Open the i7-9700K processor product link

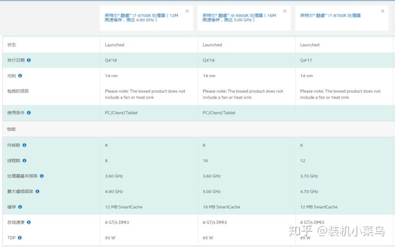[142, 18]
